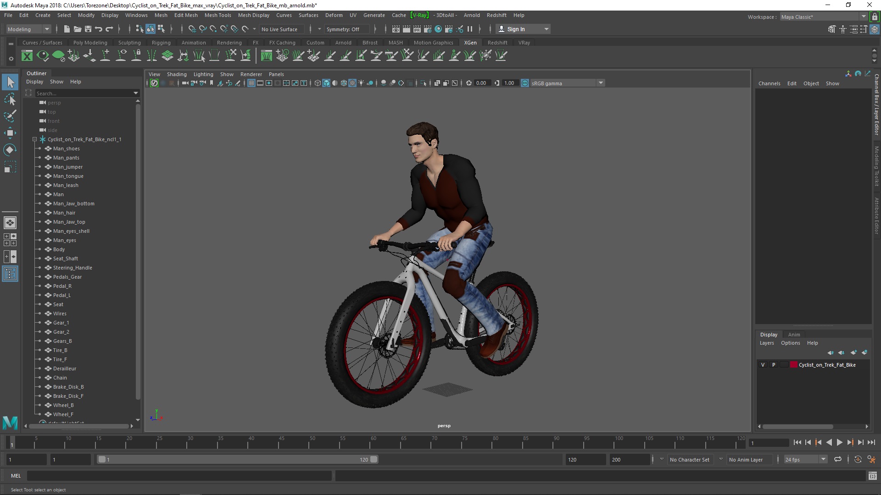Viewport: 881px width, 495px height.
Task: Click the Undo arrow icon
Action: pos(99,29)
